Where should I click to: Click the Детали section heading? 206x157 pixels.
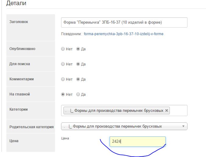pyautogui.click(x=16, y=4)
